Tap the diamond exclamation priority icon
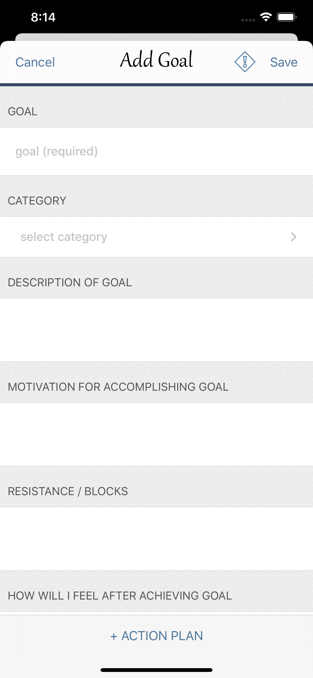The image size is (313, 678). click(x=245, y=62)
